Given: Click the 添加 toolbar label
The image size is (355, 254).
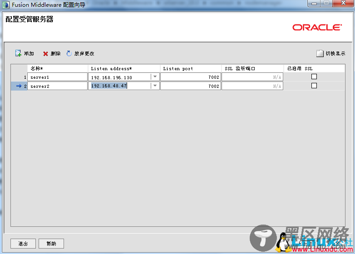Looking at the screenshot, I should pos(29,53).
